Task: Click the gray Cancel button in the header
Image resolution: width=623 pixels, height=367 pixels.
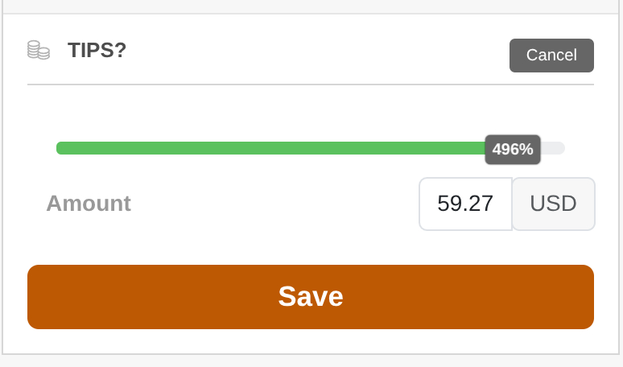Action: (x=551, y=56)
